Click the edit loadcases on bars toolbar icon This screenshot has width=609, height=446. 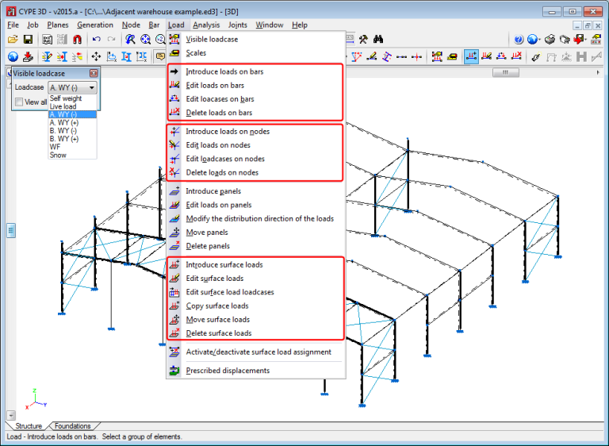click(501, 57)
